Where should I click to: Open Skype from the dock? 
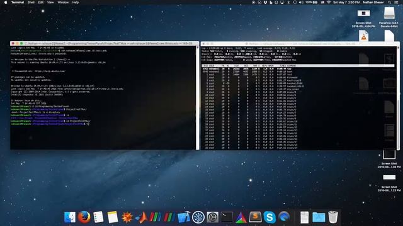pyautogui.click(x=270, y=217)
